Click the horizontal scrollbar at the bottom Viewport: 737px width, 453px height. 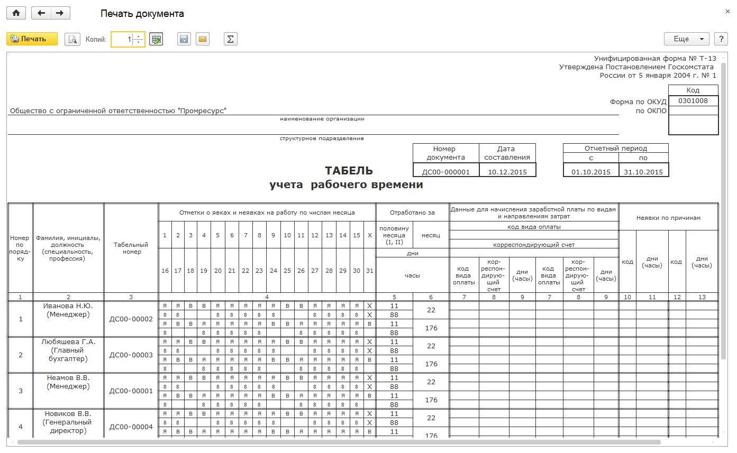click(339, 442)
